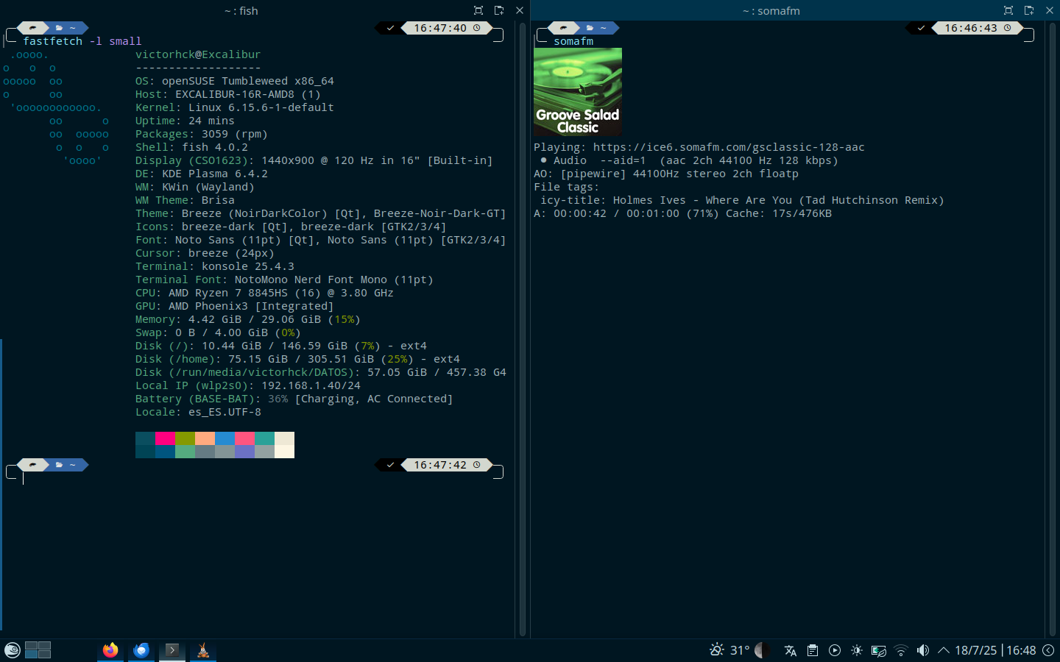Switch to the top-left virtual desktop
Image resolution: width=1060 pixels, height=662 pixels.
click(31, 646)
